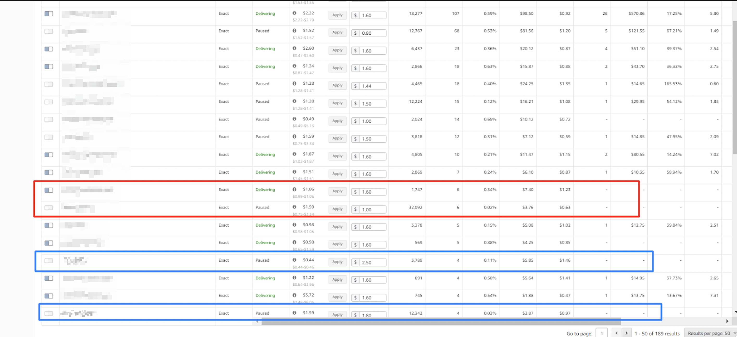Select the $570.86 sales value
Image resolution: width=737 pixels, height=337 pixels.
(x=636, y=14)
